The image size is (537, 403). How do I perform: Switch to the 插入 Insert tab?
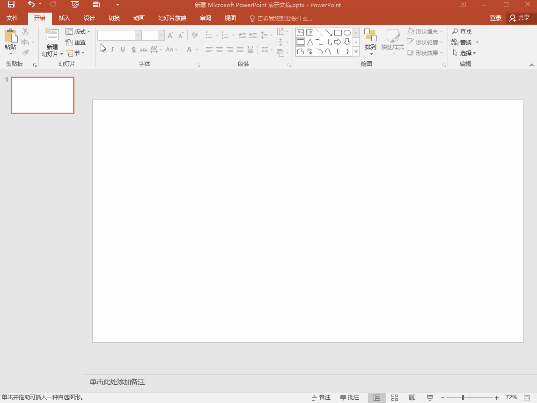(65, 18)
